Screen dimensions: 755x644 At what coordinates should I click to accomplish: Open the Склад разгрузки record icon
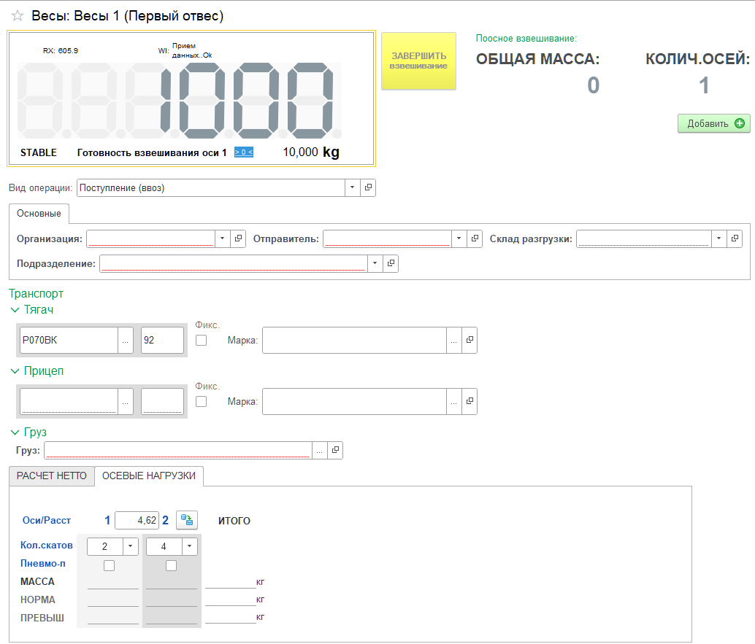point(735,238)
